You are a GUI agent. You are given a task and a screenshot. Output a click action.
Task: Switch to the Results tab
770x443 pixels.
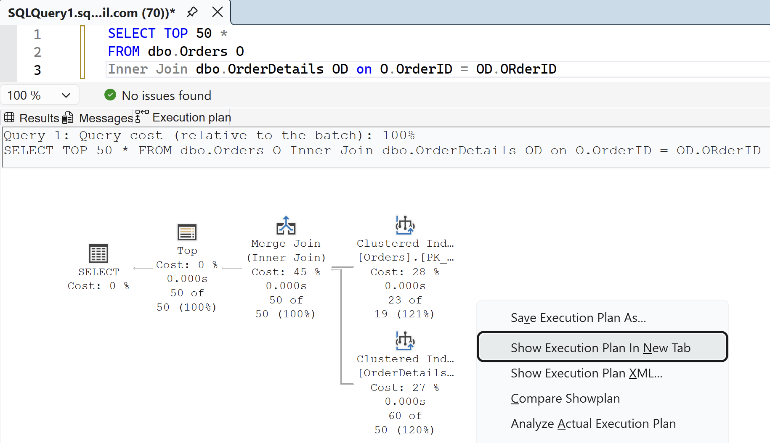pyautogui.click(x=39, y=118)
